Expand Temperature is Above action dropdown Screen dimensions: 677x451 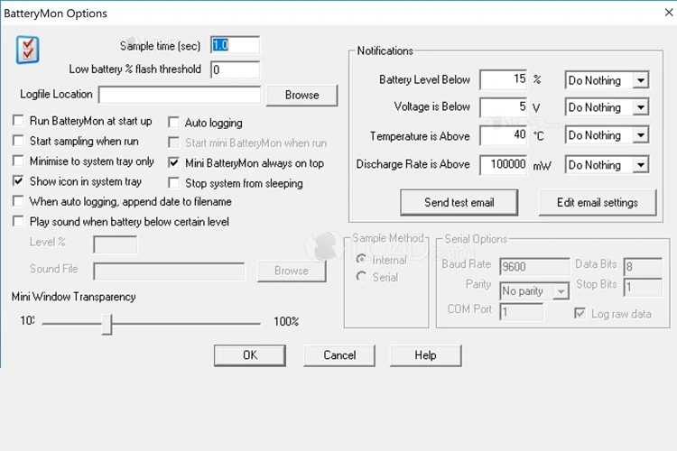[x=641, y=135]
